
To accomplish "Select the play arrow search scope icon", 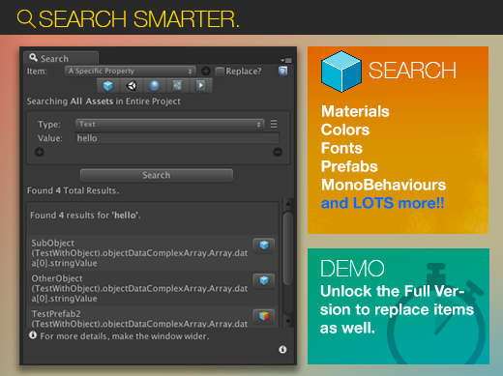I will (x=200, y=86).
